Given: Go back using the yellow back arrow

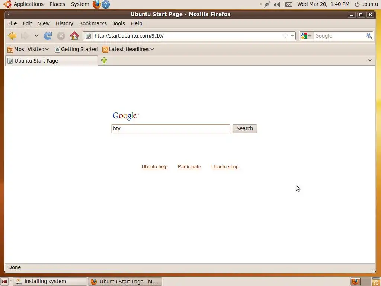Looking at the screenshot, I should coord(12,36).
